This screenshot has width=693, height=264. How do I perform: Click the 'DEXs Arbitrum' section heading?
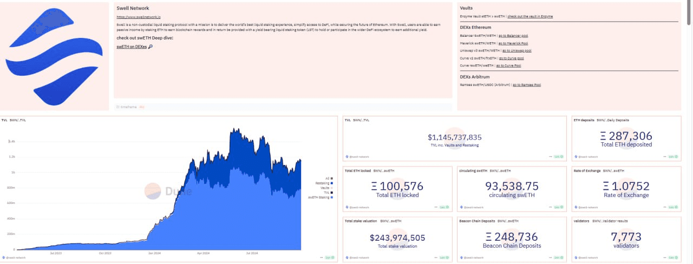tap(475, 77)
